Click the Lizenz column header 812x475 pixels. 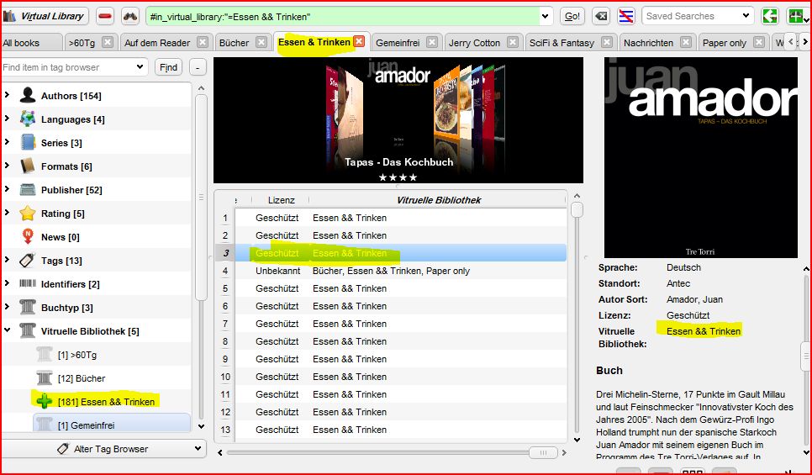[282, 200]
